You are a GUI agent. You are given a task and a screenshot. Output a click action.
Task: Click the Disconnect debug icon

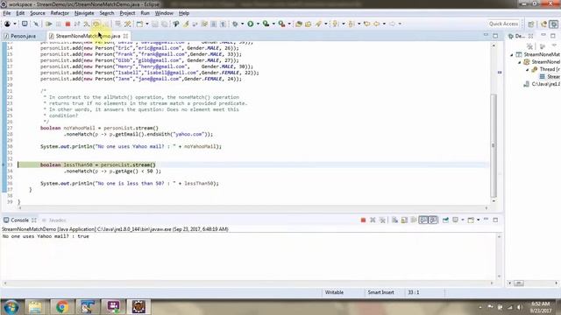[x=77, y=24]
